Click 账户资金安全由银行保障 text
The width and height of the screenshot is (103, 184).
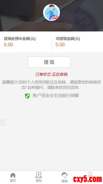coord(56,96)
